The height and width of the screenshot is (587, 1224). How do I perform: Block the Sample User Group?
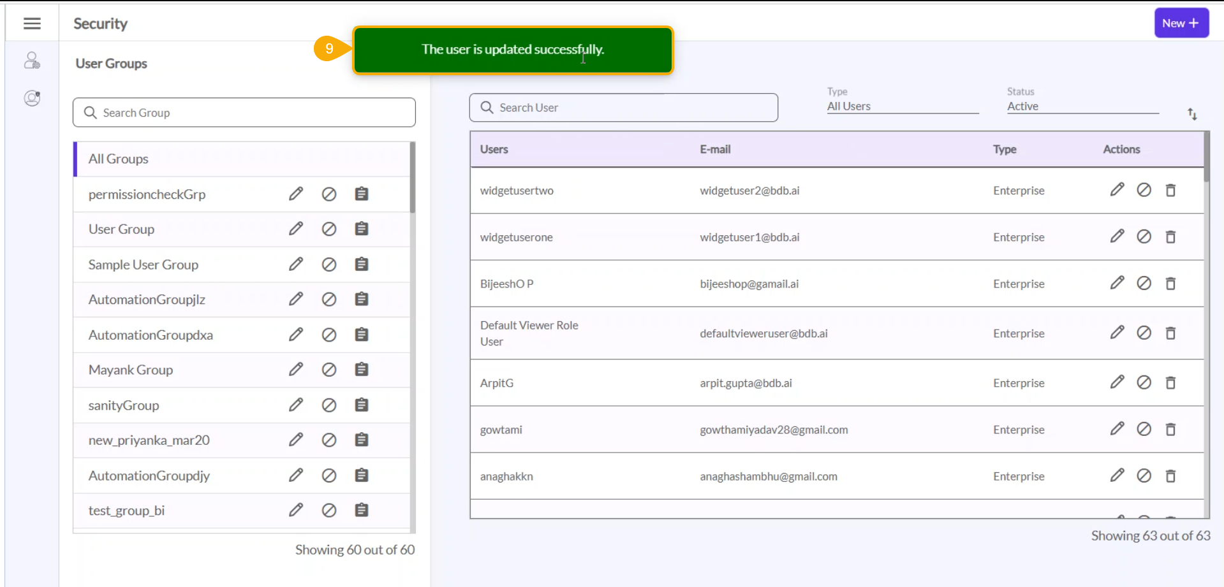pos(328,265)
